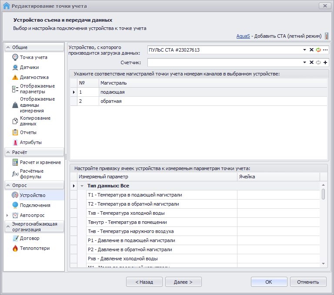Click the Далее button
The image size is (334, 295).
(183, 282)
